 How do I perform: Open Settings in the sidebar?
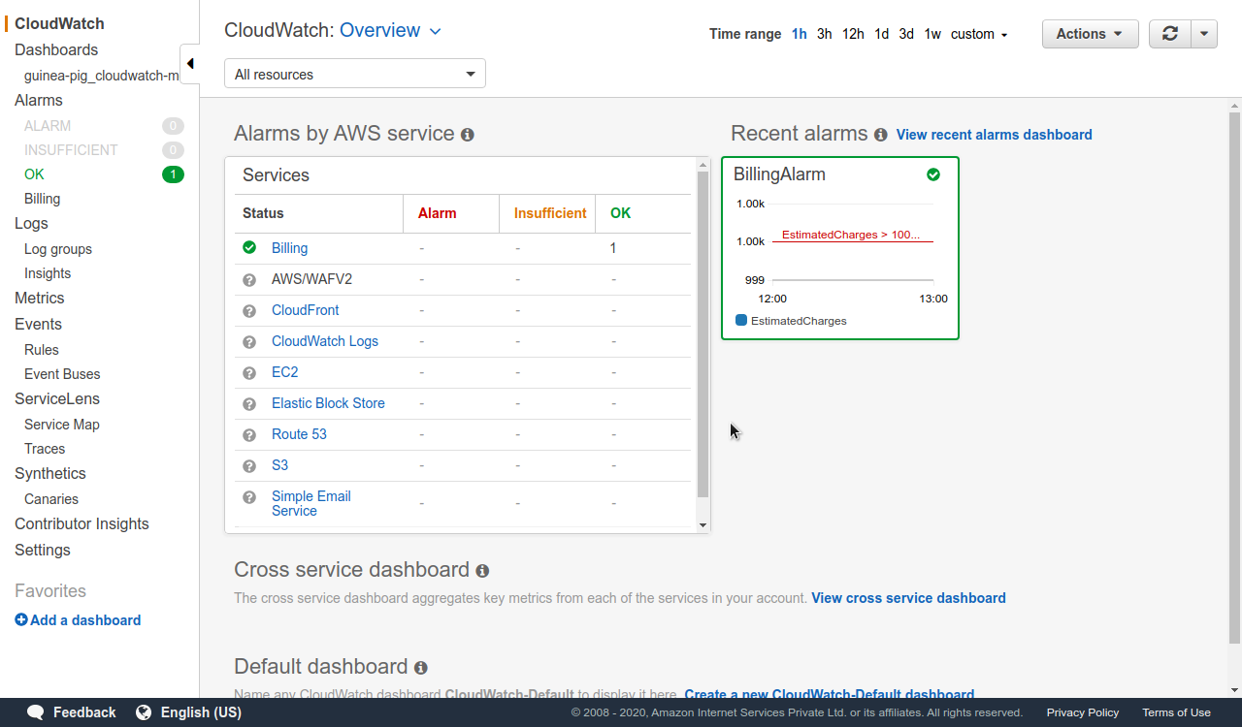point(43,550)
